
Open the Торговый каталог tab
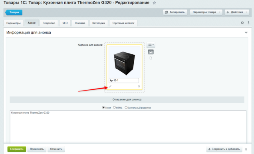123,23
